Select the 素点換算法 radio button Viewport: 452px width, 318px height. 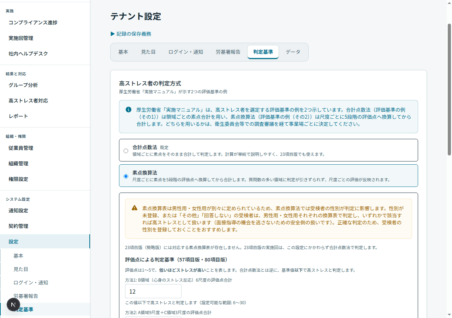126,176
